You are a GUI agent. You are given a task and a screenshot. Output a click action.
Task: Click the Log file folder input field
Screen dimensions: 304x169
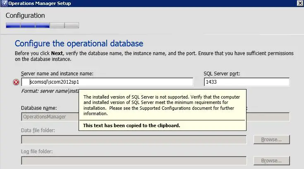(x=134, y=161)
